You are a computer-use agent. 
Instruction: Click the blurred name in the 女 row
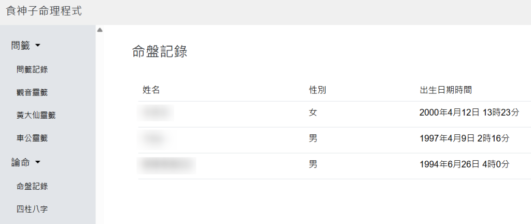tap(156, 113)
